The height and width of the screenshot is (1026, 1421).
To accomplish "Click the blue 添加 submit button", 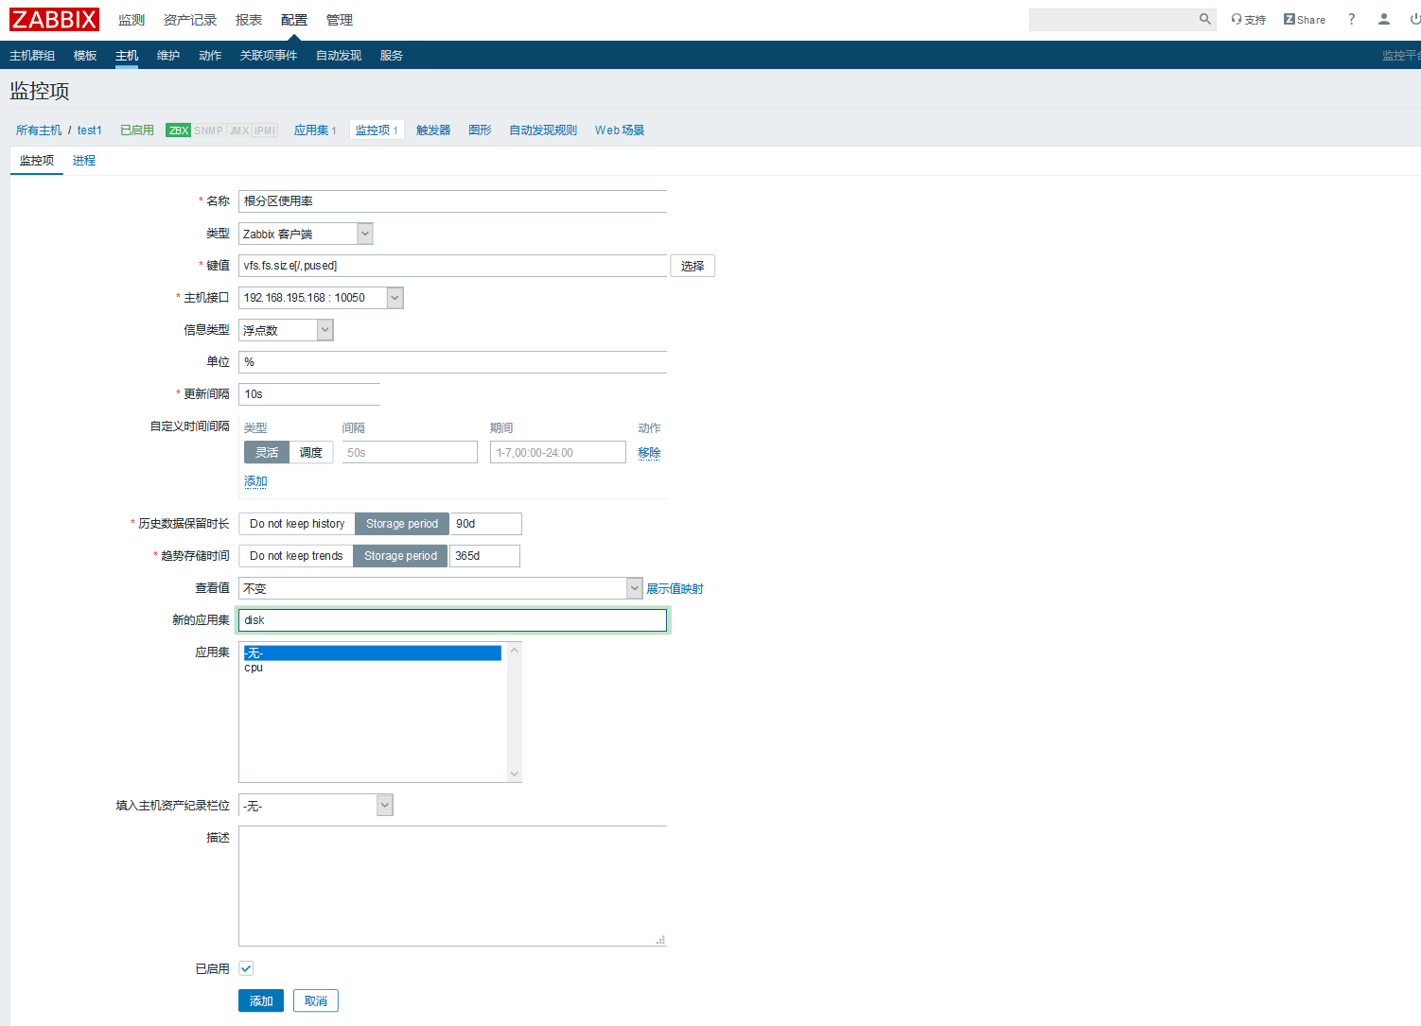I will pos(261,1000).
